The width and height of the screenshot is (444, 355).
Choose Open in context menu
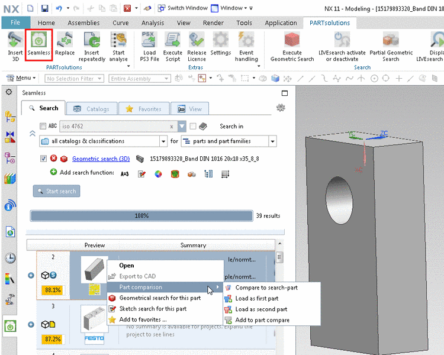(165, 266)
